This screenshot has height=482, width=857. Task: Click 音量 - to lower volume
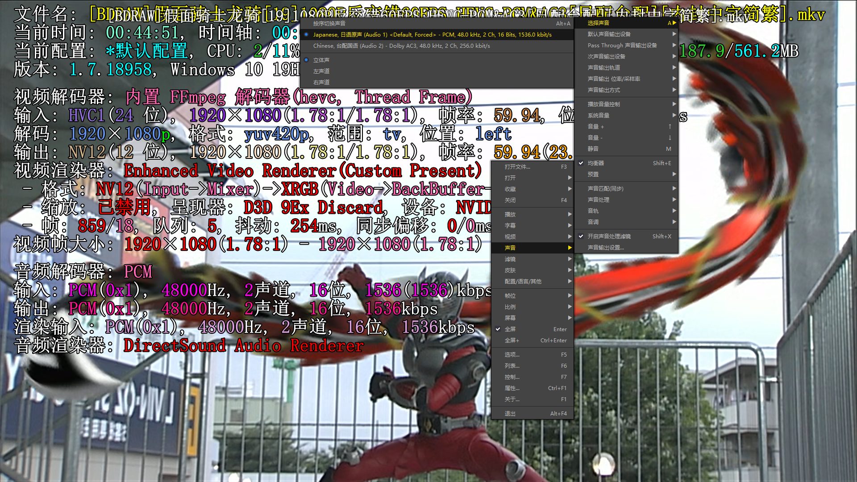click(x=626, y=137)
